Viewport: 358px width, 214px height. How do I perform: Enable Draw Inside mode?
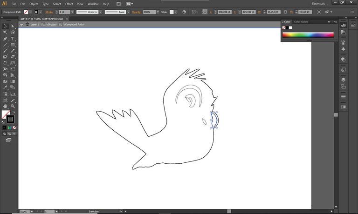[14, 134]
